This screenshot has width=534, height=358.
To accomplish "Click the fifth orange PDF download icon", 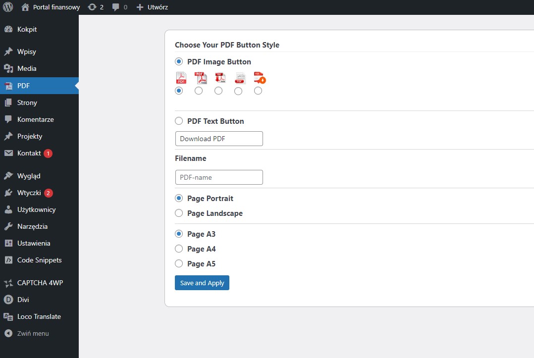I will [x=260, y=78].
